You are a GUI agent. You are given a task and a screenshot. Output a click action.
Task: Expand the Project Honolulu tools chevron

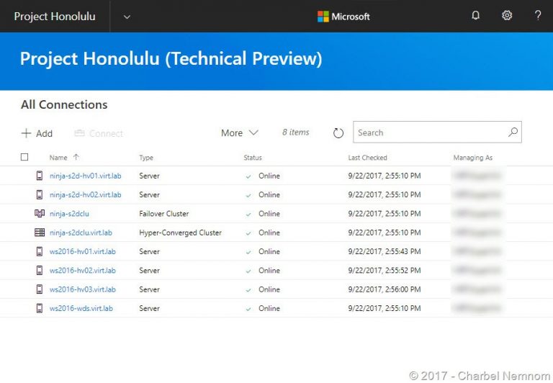(127, 17)
